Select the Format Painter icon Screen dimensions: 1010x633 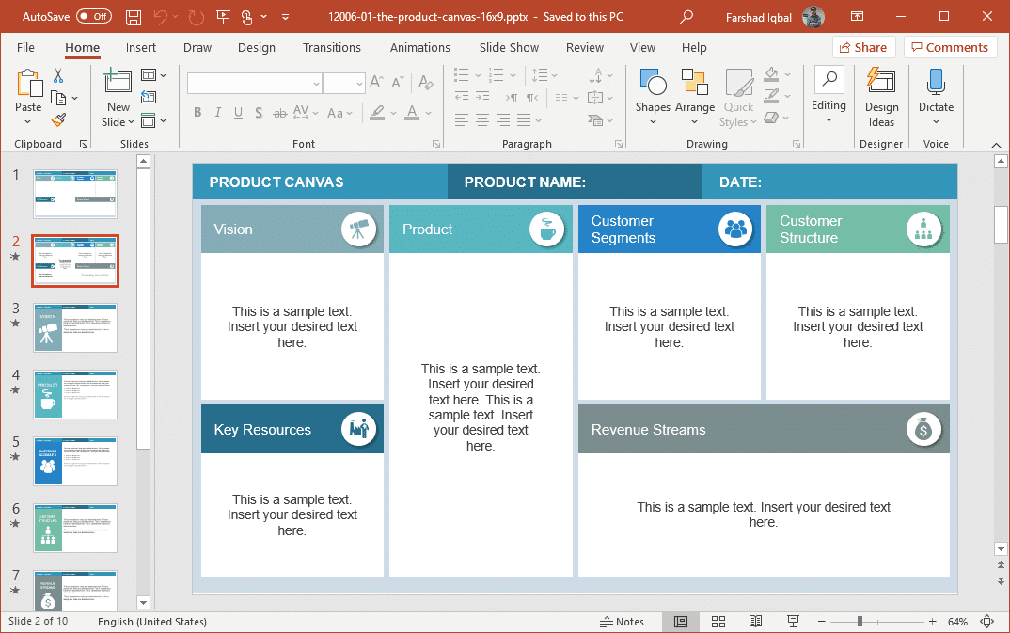pos(56,120)
